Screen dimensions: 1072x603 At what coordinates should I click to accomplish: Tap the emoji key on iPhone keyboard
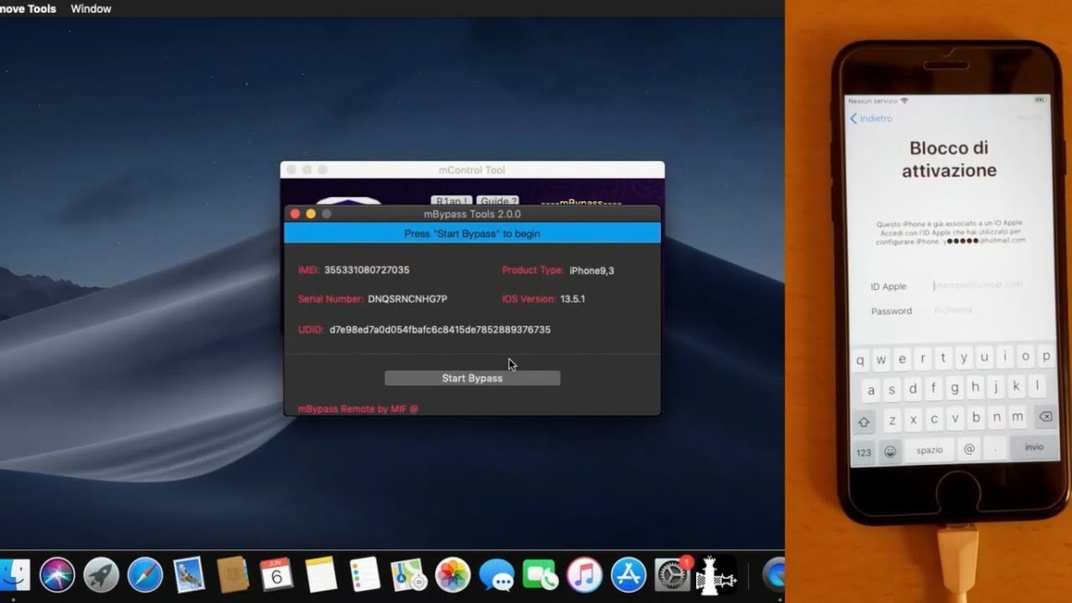[x=889, y=451]
